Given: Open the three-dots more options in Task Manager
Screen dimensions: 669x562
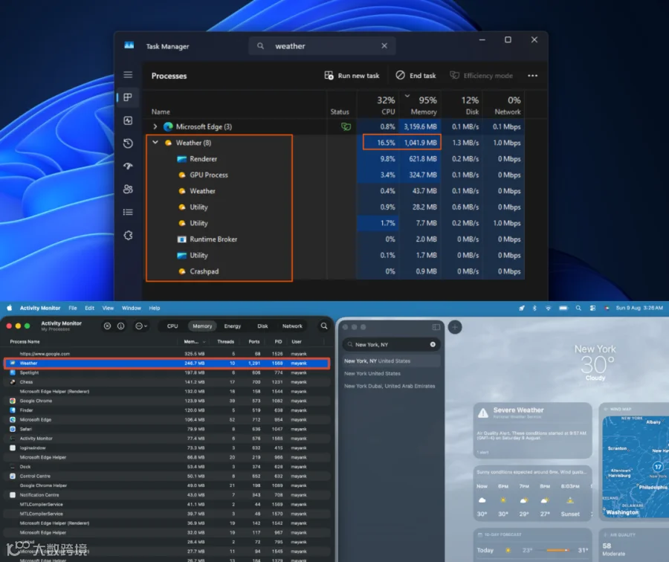Looking at the screenshot, I should click(x=532, y=76).
